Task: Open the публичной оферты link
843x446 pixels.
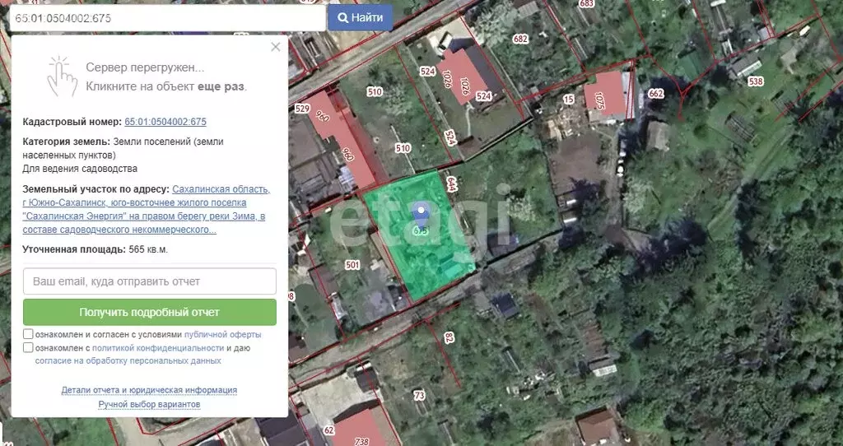Action: tap(222, 335)
